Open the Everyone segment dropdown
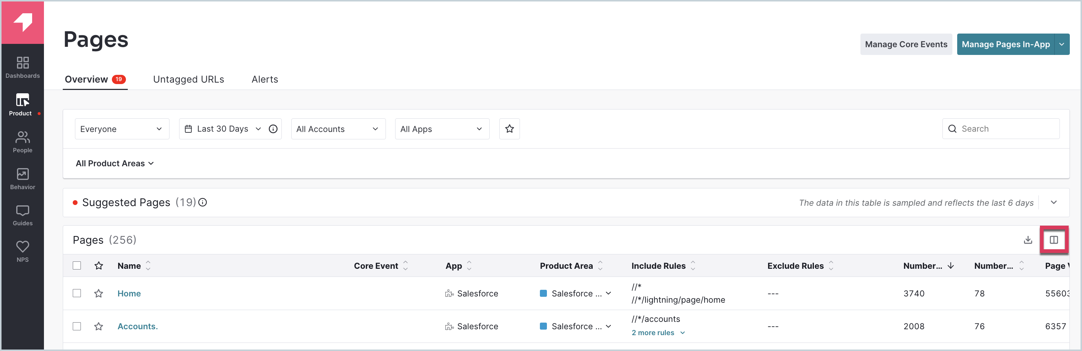Image resolution: width=1082 pixels, height=351 pixels. coord(122,129)
